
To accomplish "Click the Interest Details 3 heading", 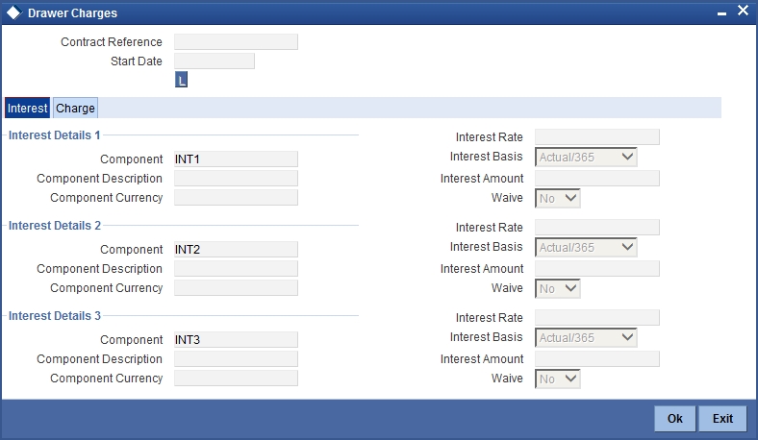I will point(55,316).
